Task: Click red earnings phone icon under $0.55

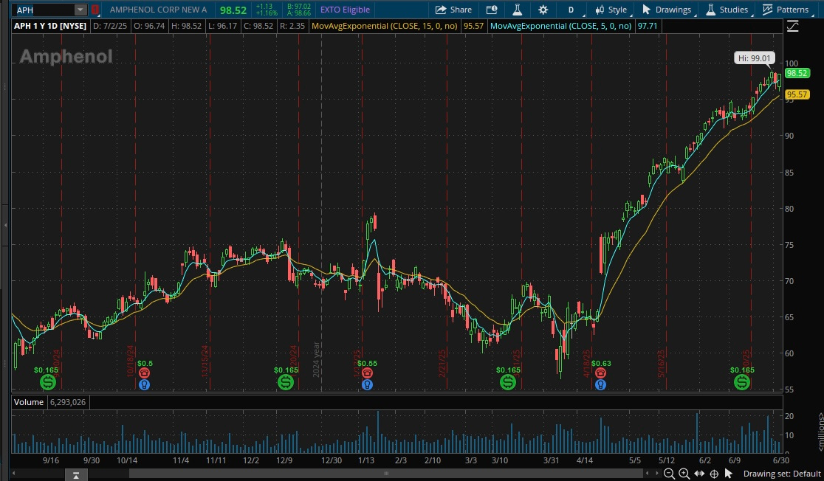Action: pos(367,373)
